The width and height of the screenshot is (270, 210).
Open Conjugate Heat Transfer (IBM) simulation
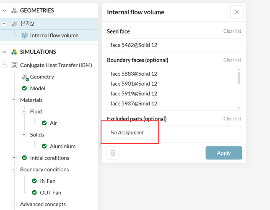[x=56, y=65]
